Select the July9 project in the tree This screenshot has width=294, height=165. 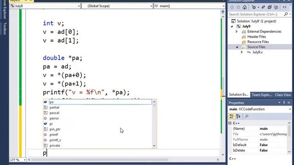246,27
